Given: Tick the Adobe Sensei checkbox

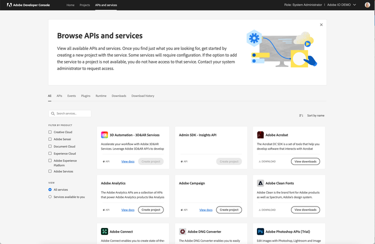Looking at the screenshot, I should (50, 139).
